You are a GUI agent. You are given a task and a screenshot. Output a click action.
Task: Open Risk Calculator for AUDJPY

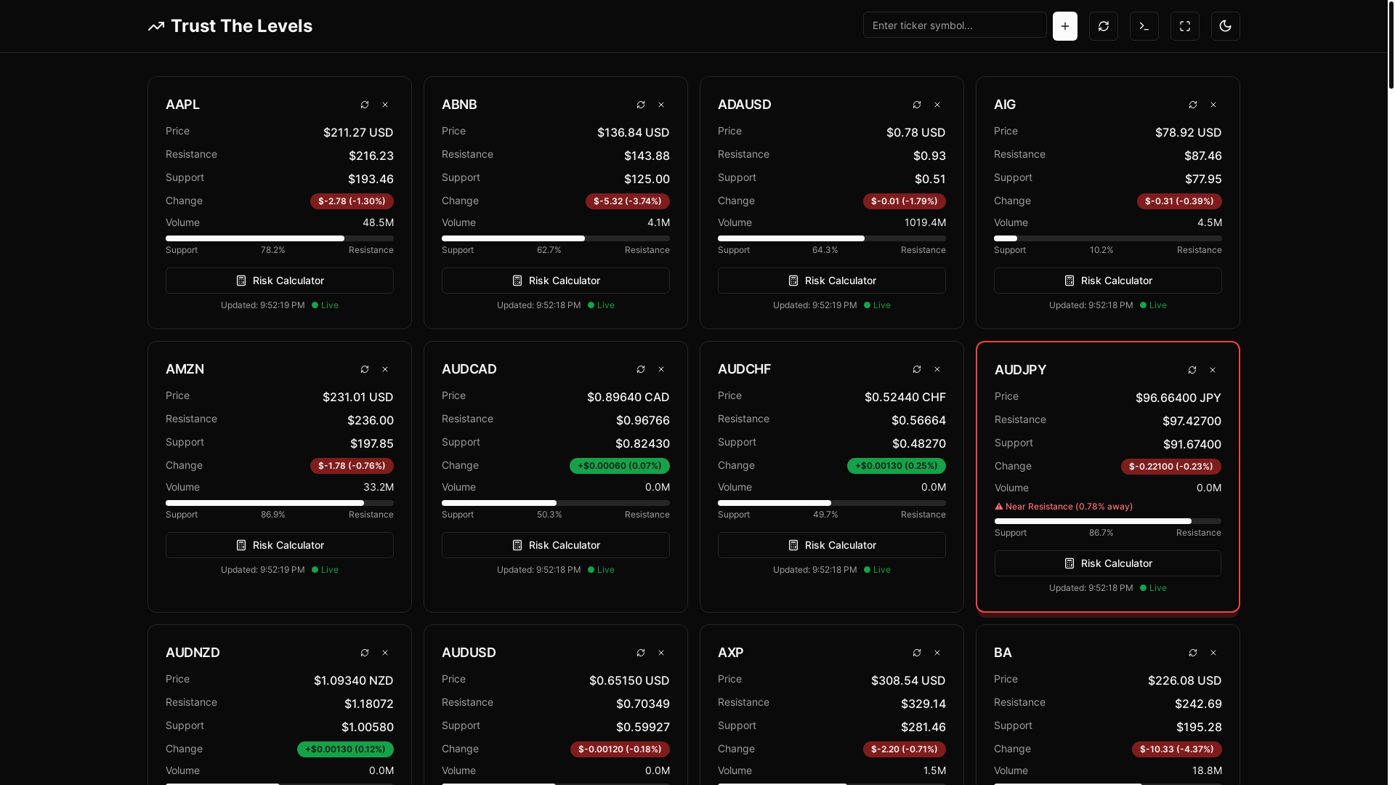[1108, 563]
